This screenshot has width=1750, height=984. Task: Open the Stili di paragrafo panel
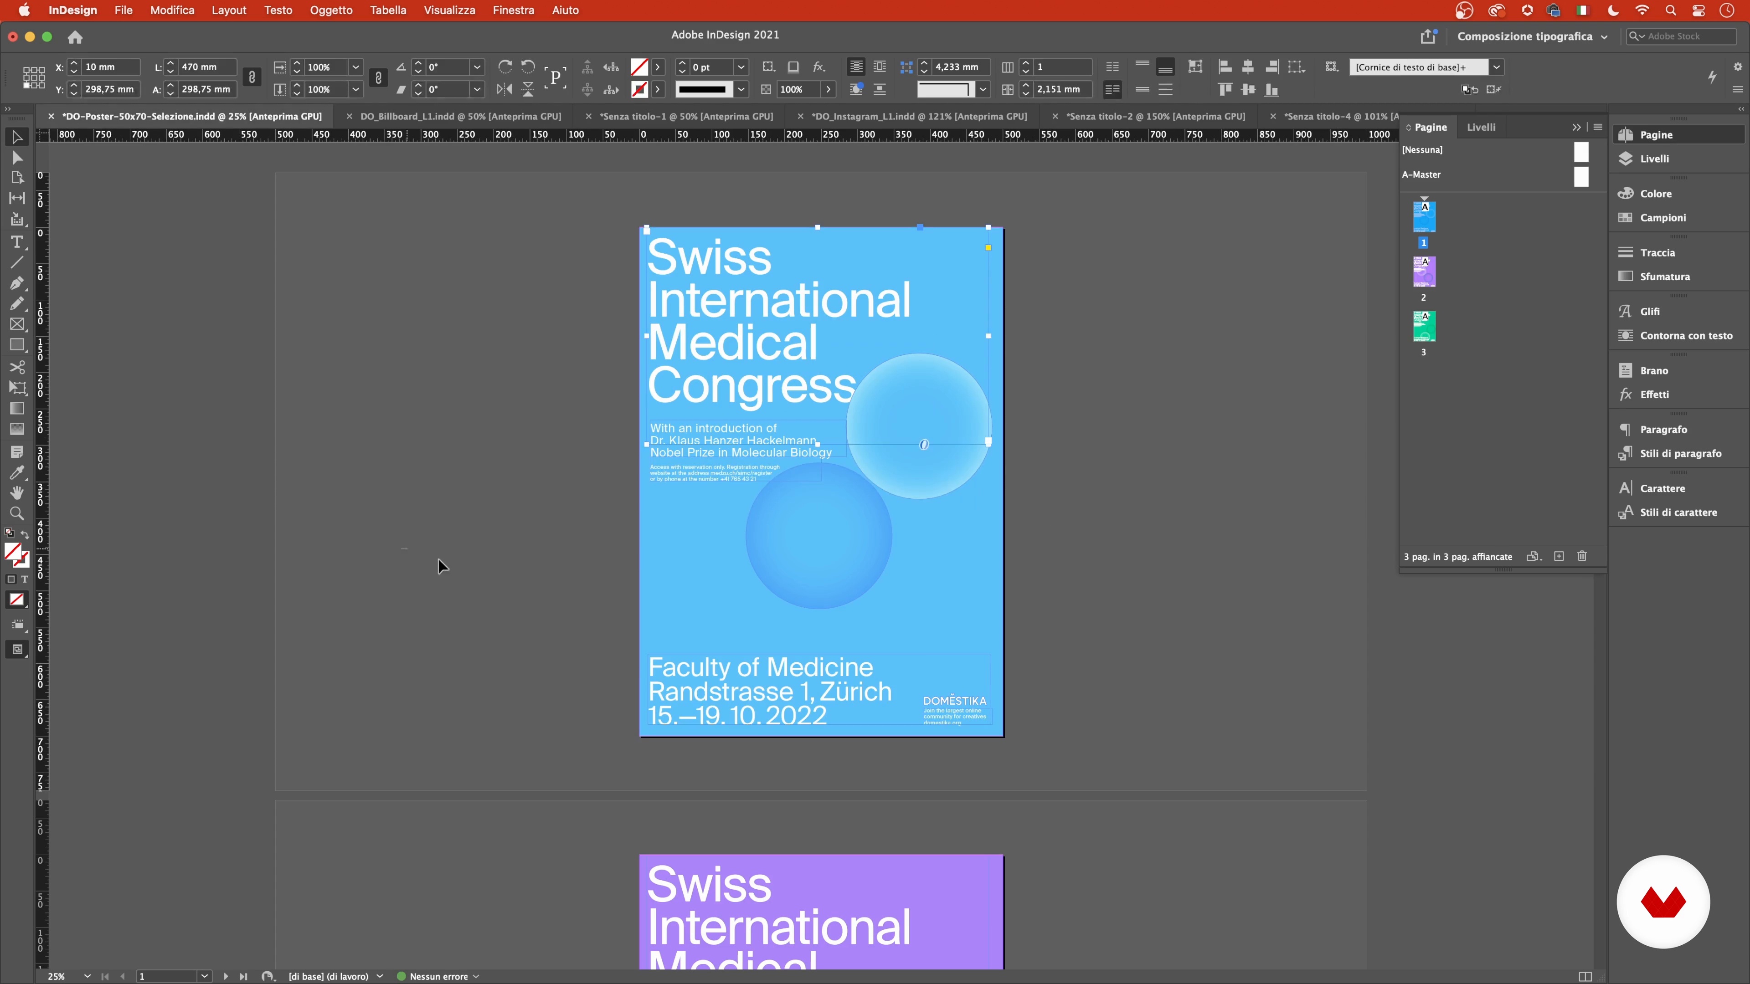point(1680,454)
